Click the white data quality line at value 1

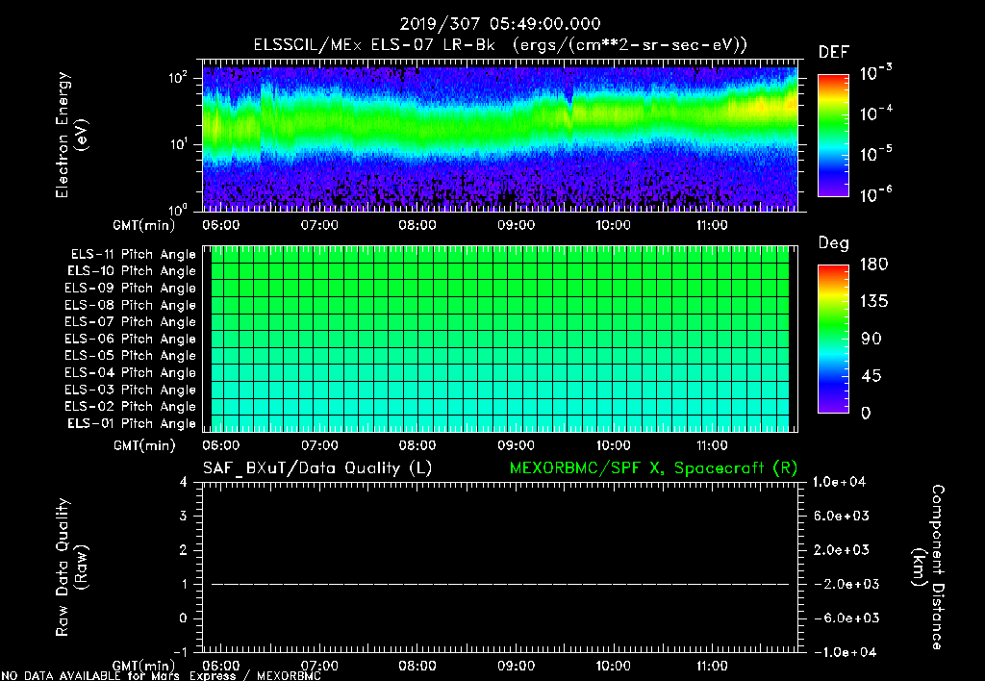pos(500,584)
